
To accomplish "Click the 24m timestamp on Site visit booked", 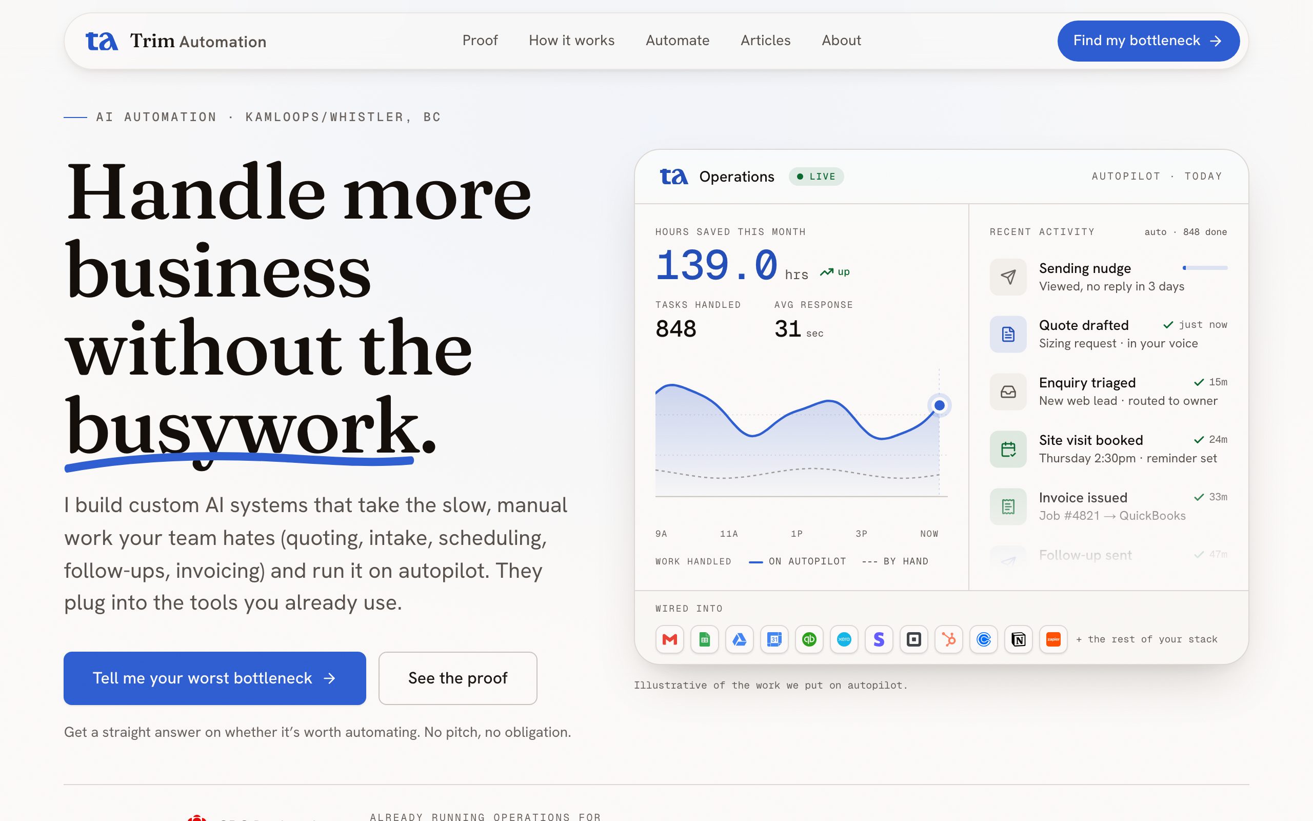I will (x=1218, y=439).
